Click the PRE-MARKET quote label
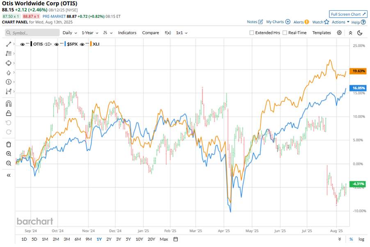Viewport: 370px width, 247px height. click(x=54, y=16)
